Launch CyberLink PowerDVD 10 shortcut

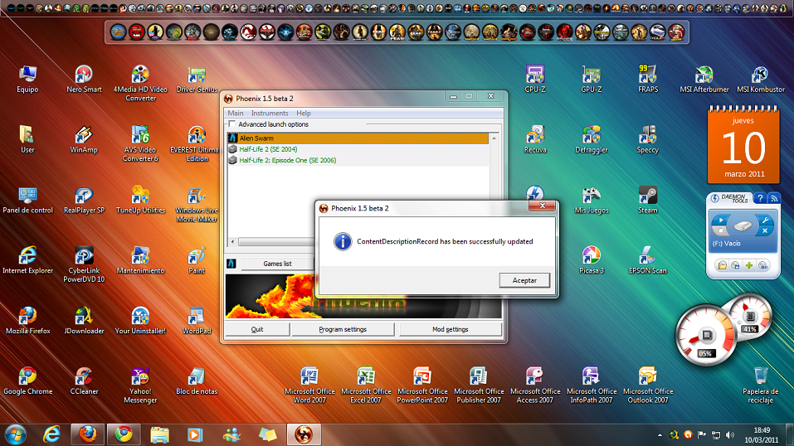tap(84, 264)
